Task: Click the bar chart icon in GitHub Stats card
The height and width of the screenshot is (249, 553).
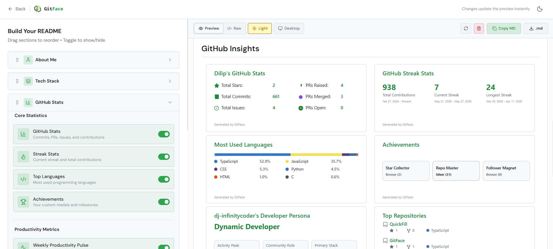Action: pyautogui.click(x=23, y=134)
